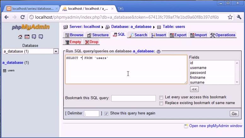Open the Structure tab
The height and width of the screenshot is (138, 245).
tap(98, 35)
